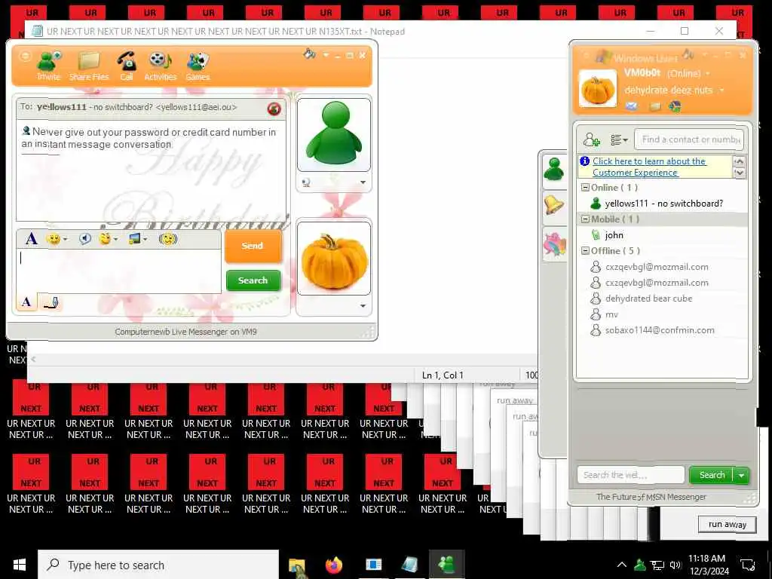Select yellows111 in contact list
772x579 pixels.
tap(662, 204)
